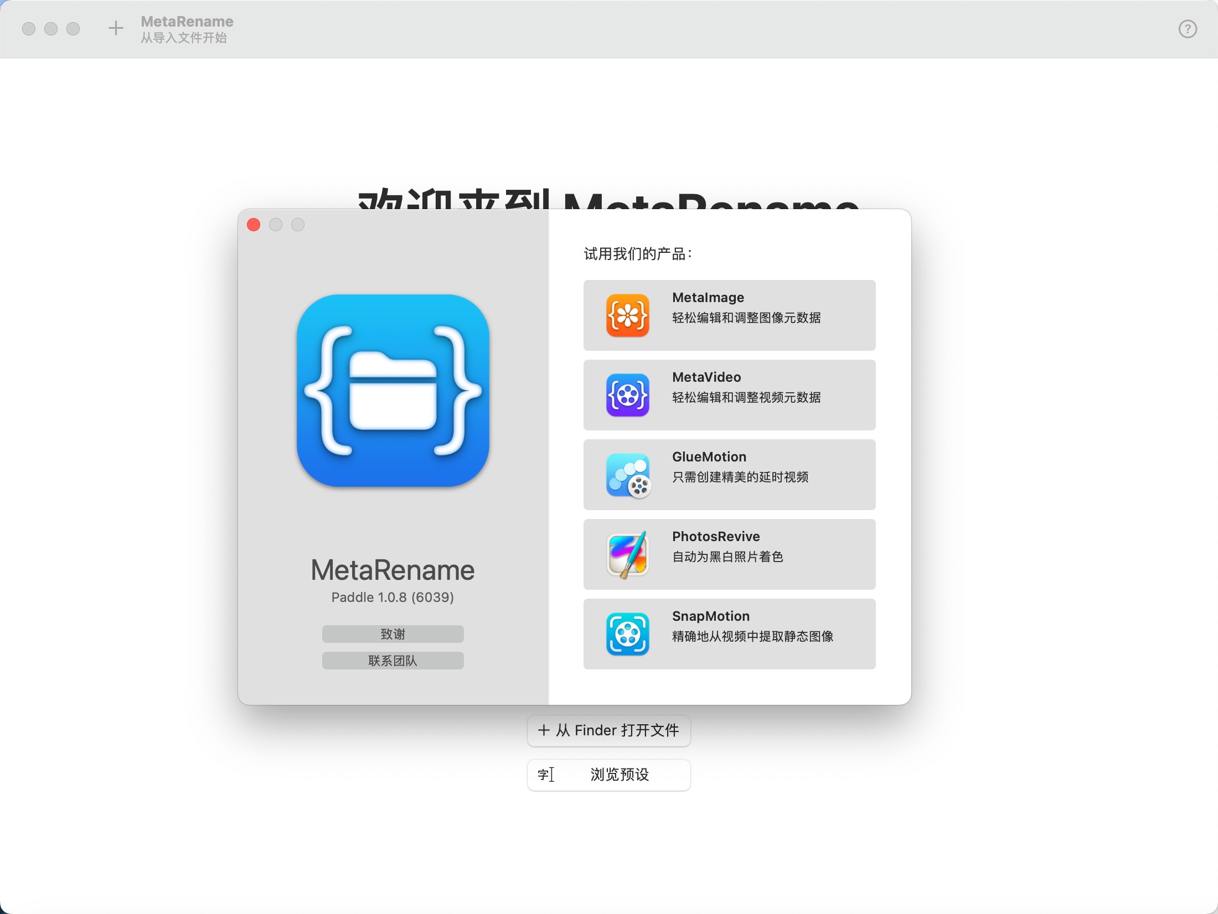Open help via question mark icon
This screenshot has height=914, width=1218.
[x=1188, y=29]
